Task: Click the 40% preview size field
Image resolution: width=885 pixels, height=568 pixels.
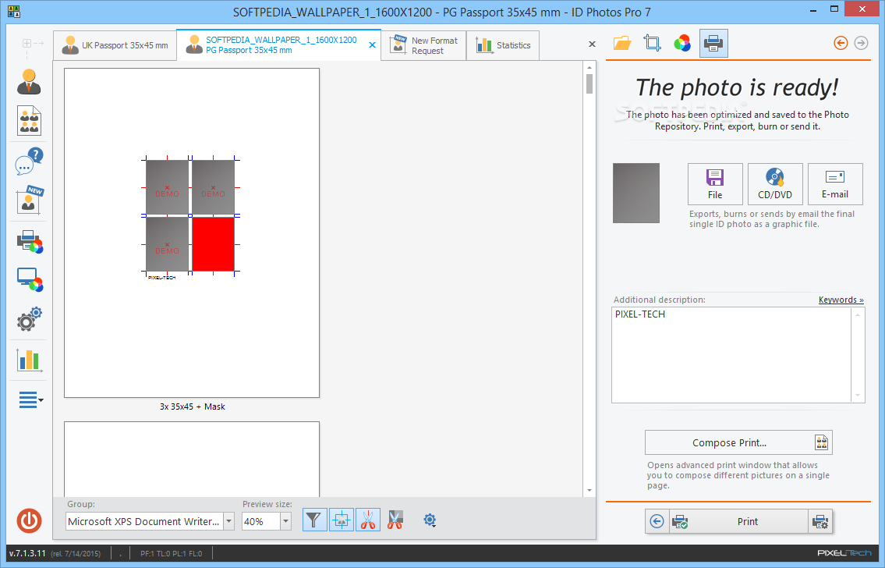Action: coord(260,521)
